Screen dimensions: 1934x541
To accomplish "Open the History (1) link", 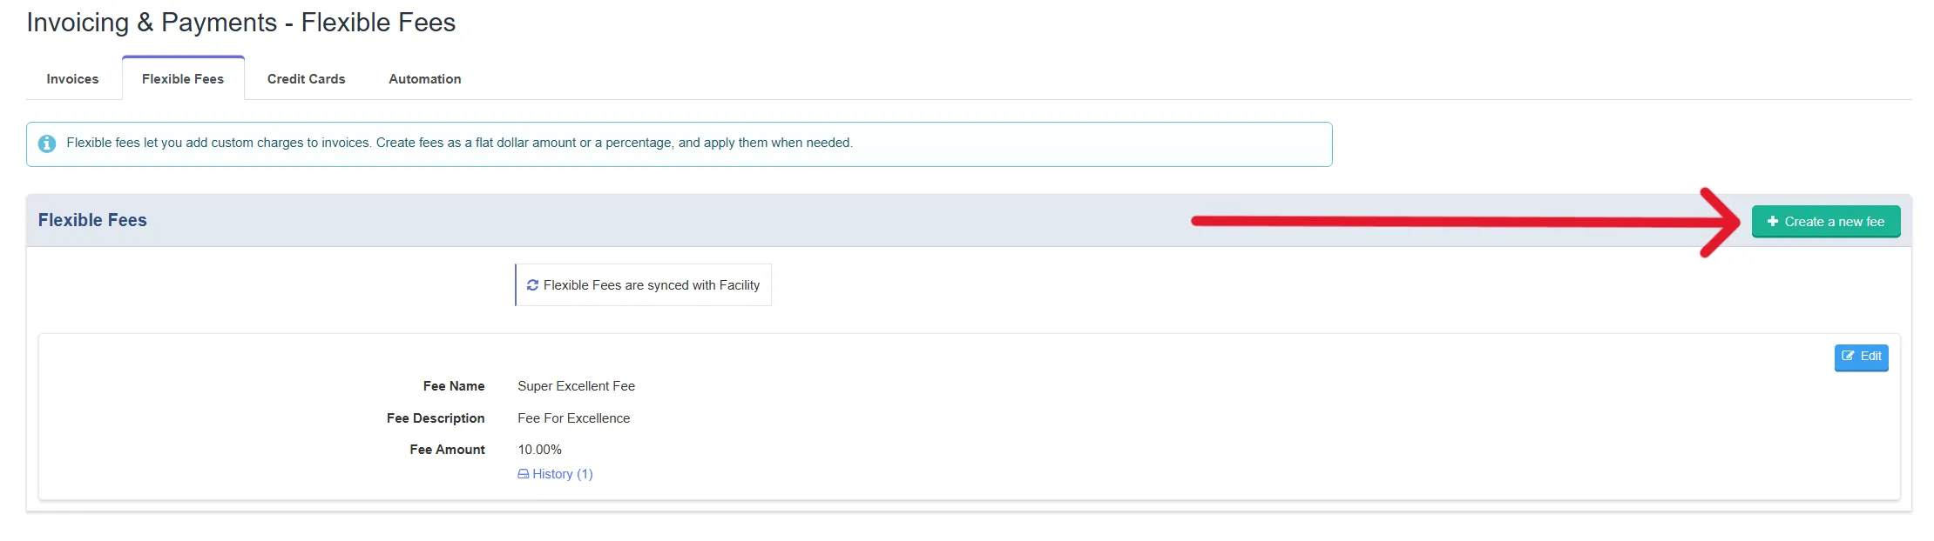I will click(555, 474).
